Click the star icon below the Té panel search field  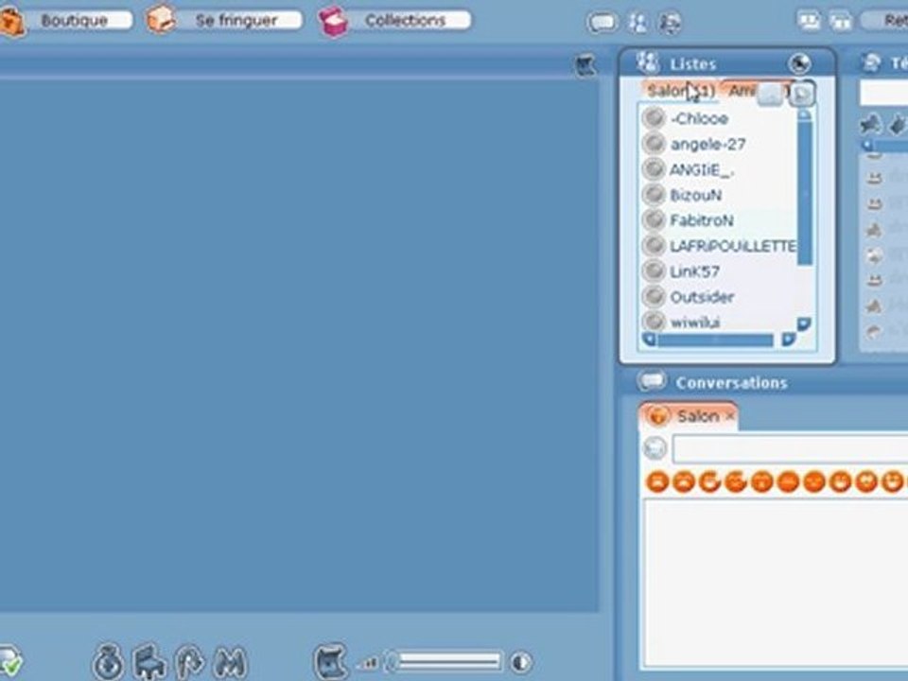(x=870, y=124)
